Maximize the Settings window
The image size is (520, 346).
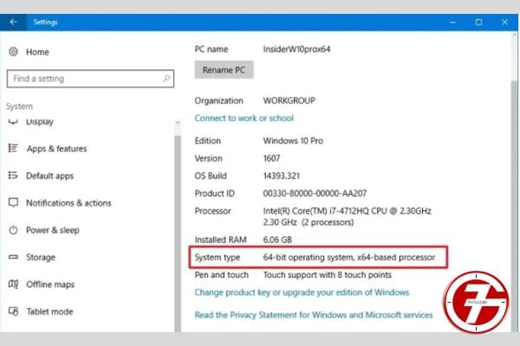tap(478, 22)
